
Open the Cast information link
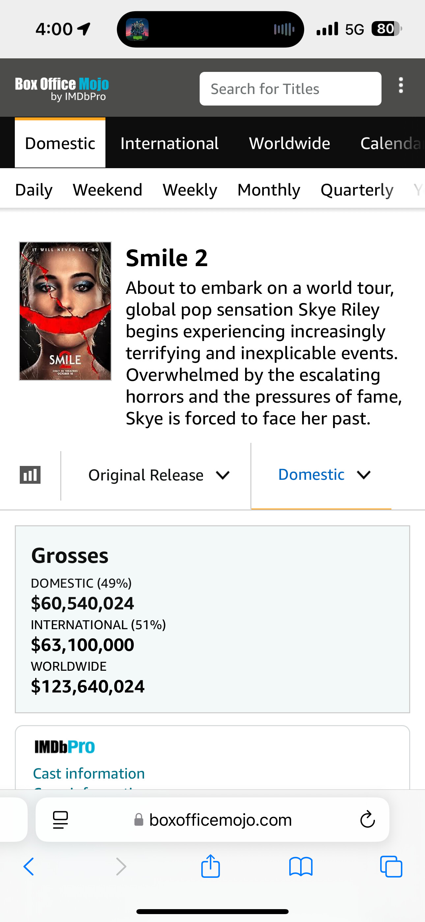coord(89,774)
